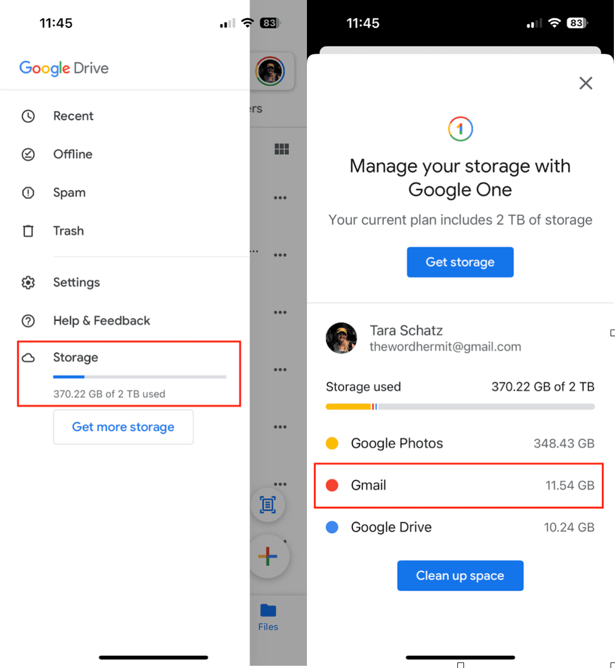Tap the document scan floating button

click(x=268, y=505)
